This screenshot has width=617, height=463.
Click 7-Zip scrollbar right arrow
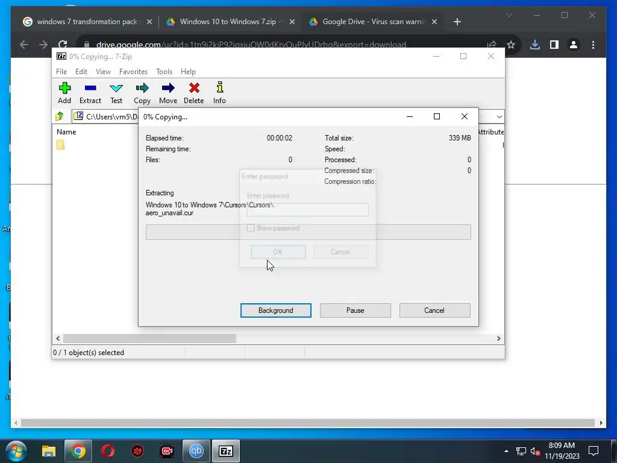pyautogui.click(x=498, y=339)
